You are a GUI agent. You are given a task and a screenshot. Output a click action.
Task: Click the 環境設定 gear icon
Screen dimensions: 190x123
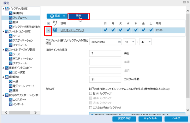[7, 77]
